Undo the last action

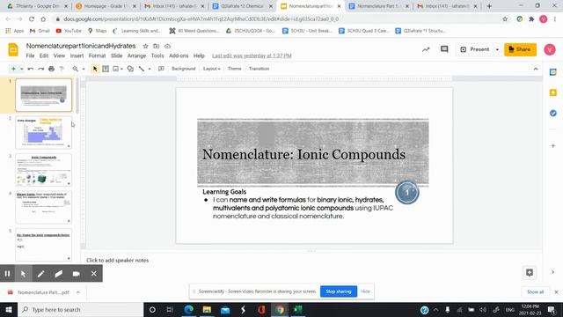[31, 69]
